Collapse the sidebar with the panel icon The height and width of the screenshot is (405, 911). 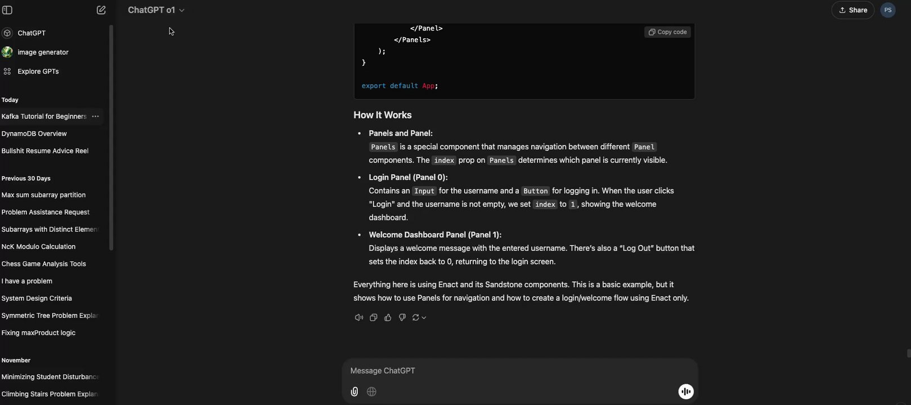7,10
